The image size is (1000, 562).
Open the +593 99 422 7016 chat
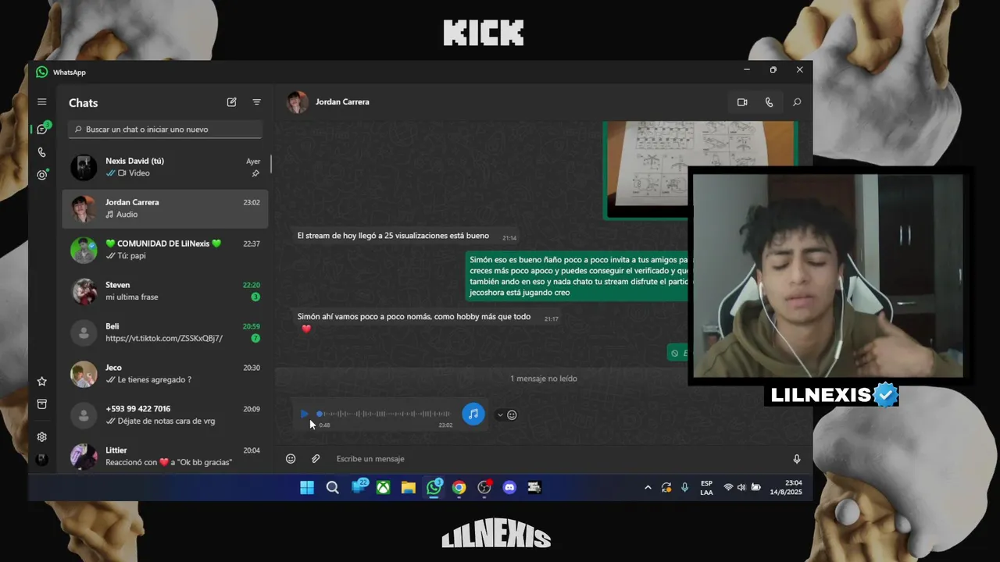pyautogui.click(x=165, y=415)
